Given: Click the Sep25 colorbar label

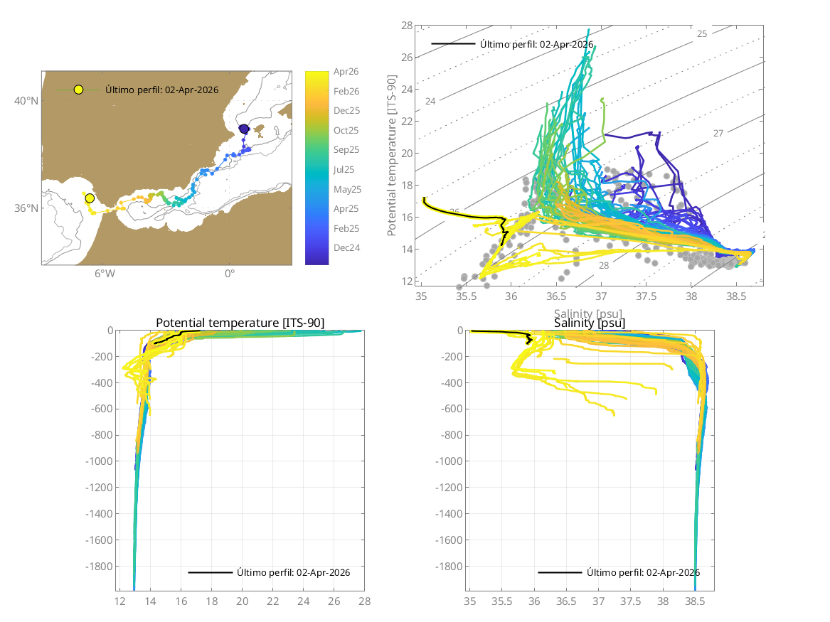Looking at the screenshot, I should point(346,150).
